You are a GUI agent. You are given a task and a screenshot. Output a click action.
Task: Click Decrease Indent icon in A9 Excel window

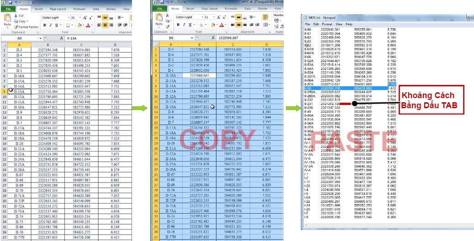click(x=120, y=25)
